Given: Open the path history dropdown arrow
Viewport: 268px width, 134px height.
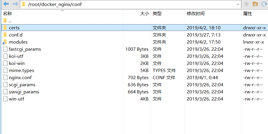Looking at the screenshot, I should pos(238,4).
